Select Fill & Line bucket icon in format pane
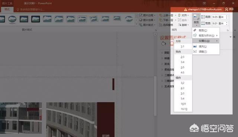 click(x=164, y=44)
